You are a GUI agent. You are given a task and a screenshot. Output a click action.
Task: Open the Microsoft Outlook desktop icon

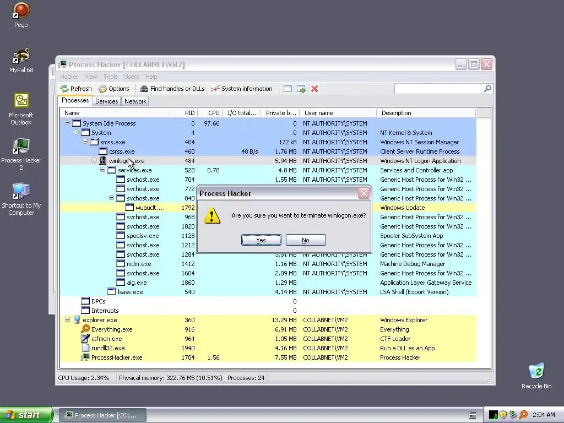pos(21,109)
